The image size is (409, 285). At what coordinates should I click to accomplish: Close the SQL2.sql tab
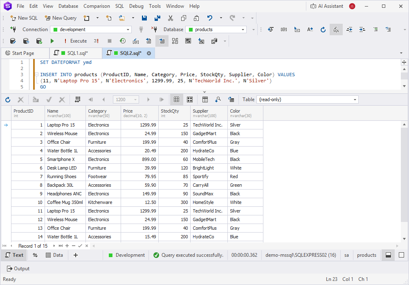(149, 53)
